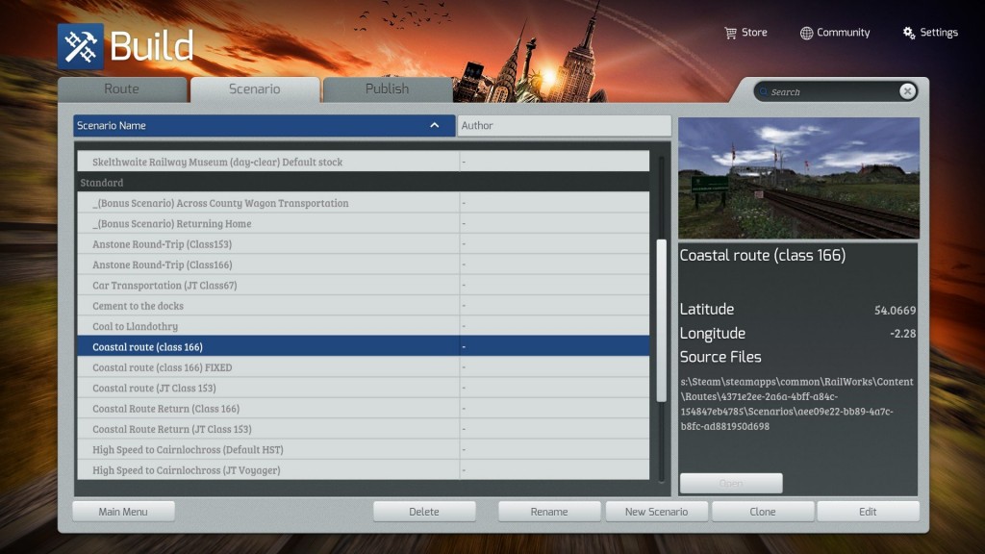The width and height of the screenshot is (985, 554).
Task: Click the search magnifier icon
Action: [764, 92]
